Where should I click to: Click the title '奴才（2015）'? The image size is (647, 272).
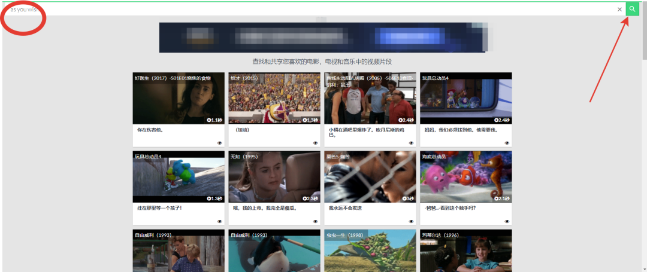coord(244,78)
